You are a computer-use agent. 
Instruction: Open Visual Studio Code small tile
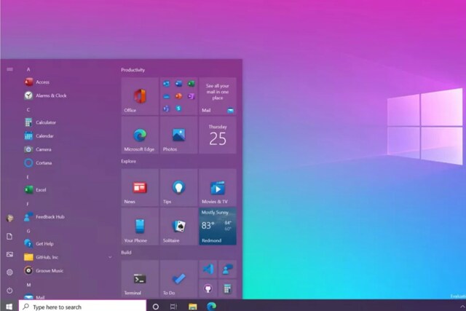click(208, 269)
